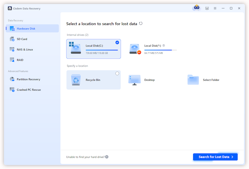249x169 pixels.
Task: Open the hamburger menu in title bar
Action: [x=215, y=8]
